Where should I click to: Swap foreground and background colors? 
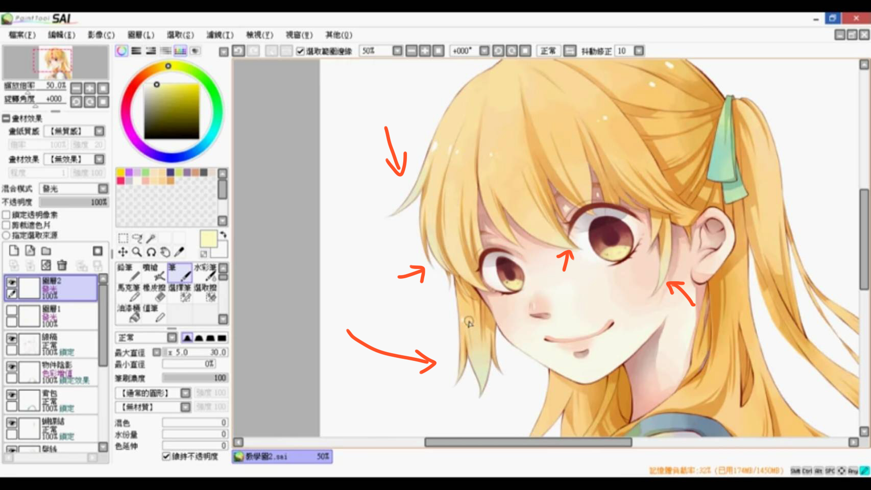coord(223,235)
